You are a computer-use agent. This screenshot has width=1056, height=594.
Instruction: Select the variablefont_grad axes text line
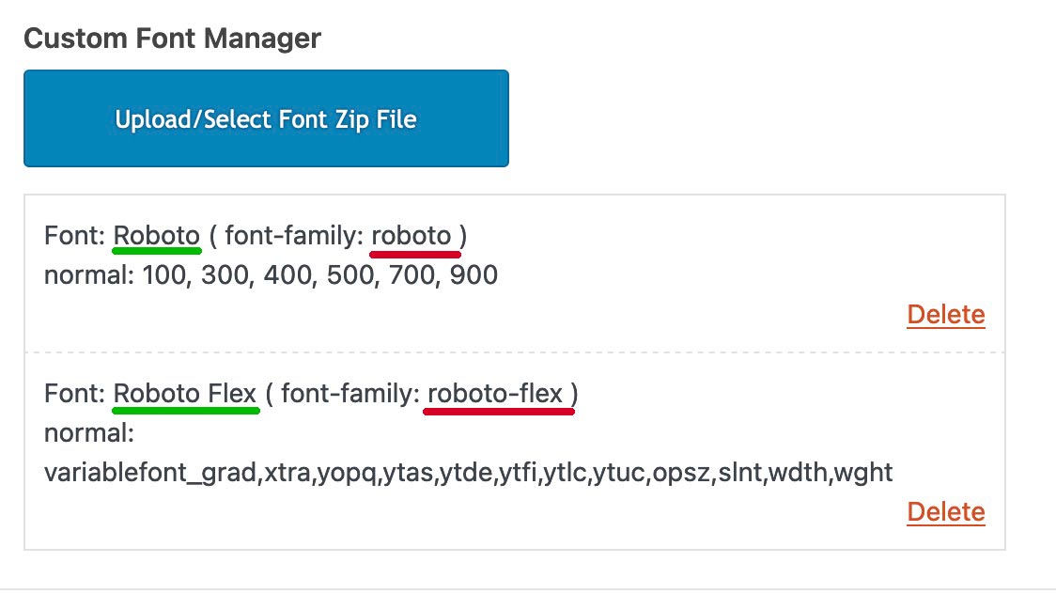click(x=468, y=473)
